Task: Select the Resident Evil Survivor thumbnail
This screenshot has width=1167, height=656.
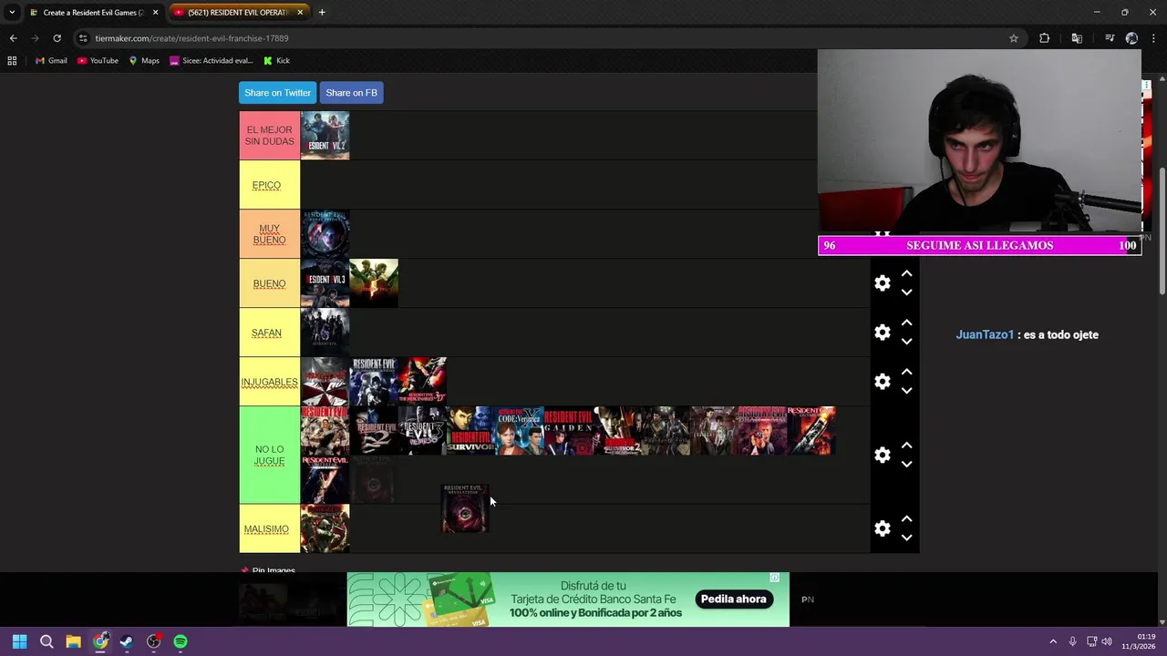Action: click(471, 431)
